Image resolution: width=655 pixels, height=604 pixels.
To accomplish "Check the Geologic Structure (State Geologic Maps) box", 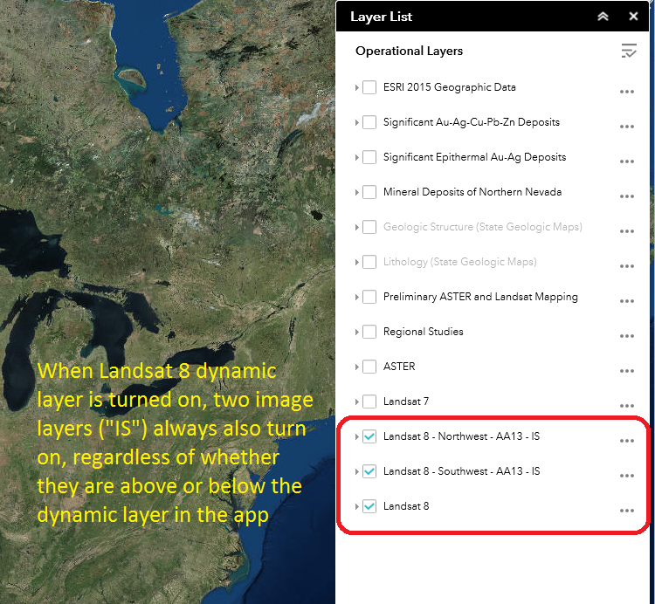I will pos(369,227).
